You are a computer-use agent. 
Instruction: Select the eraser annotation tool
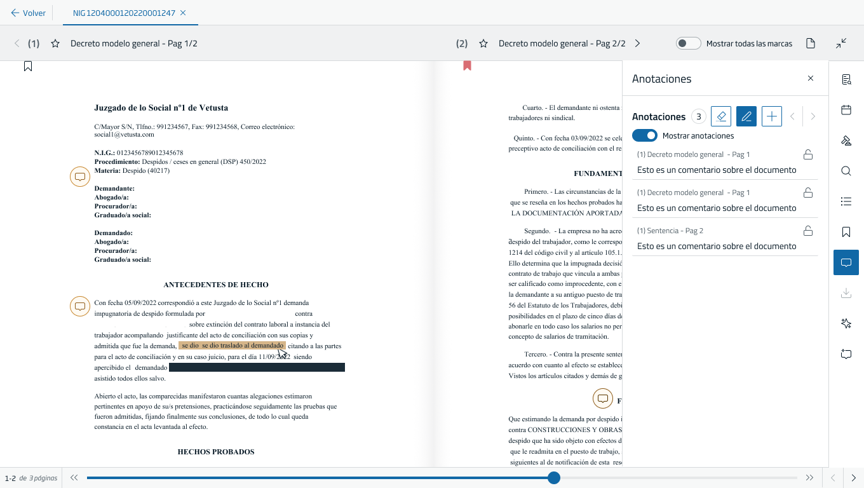tap(721, 116)
